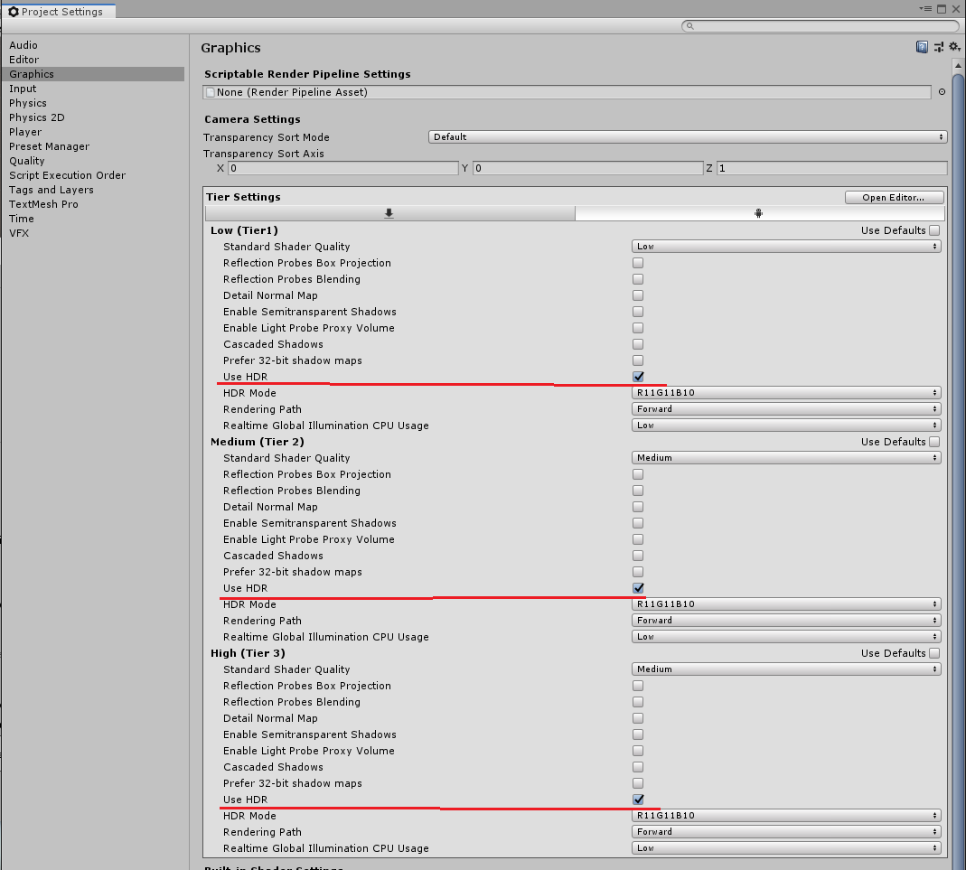Enable Cascaded Shadows in High (Tier 3)
Image resolution: width=966 pixels, height=870 pixels.
[x=638, y=767]
